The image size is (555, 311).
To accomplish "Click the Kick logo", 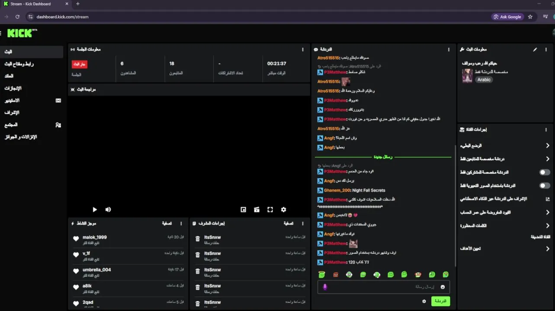I will coord(22,33).
